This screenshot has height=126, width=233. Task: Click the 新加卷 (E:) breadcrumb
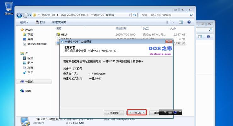point(48,15)
